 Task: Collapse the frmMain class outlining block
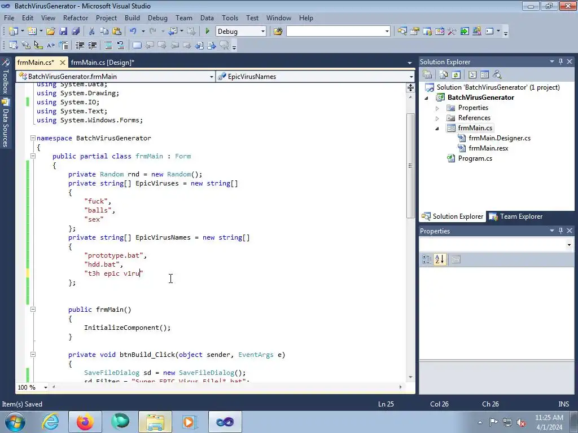(x=33, y=156)
